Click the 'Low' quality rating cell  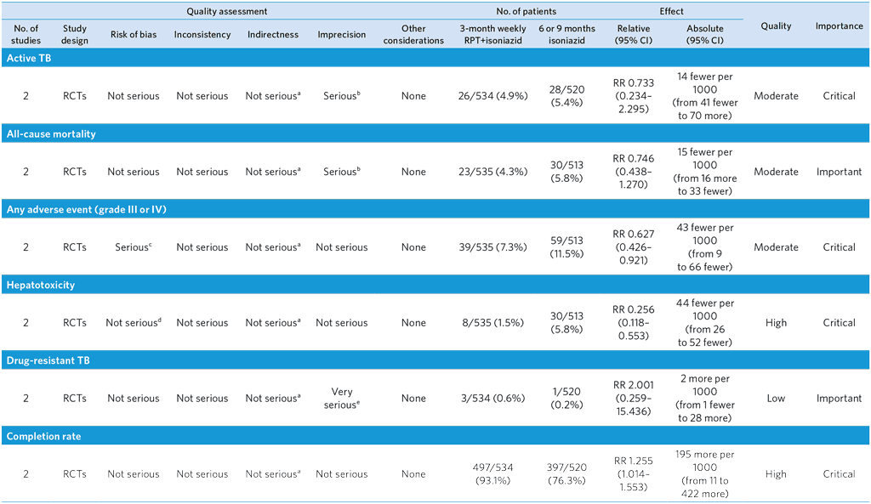click(x=775, y=398)
